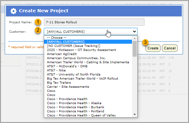The height and width of the screenshot is (123, 189).
Task: Click the Create button
Action: (x=153, y=48)
